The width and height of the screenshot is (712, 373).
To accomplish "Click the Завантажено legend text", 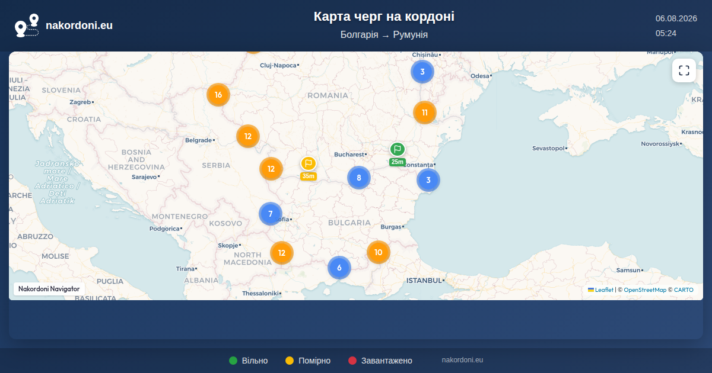I will (x=387, y=361).
